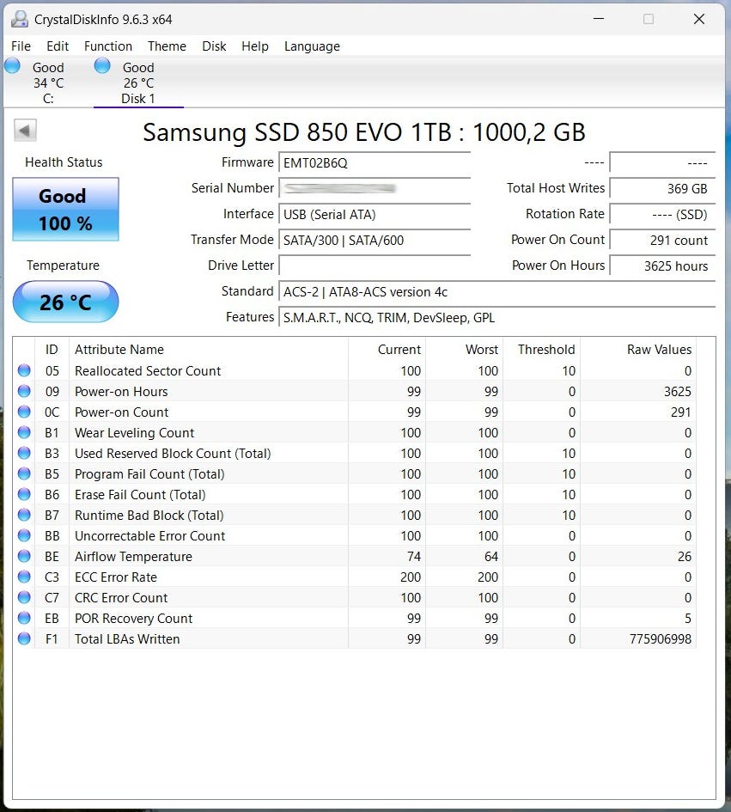Click status orb for Reallocated Sector Count
The image size is (731, 812).
[24, 370]
